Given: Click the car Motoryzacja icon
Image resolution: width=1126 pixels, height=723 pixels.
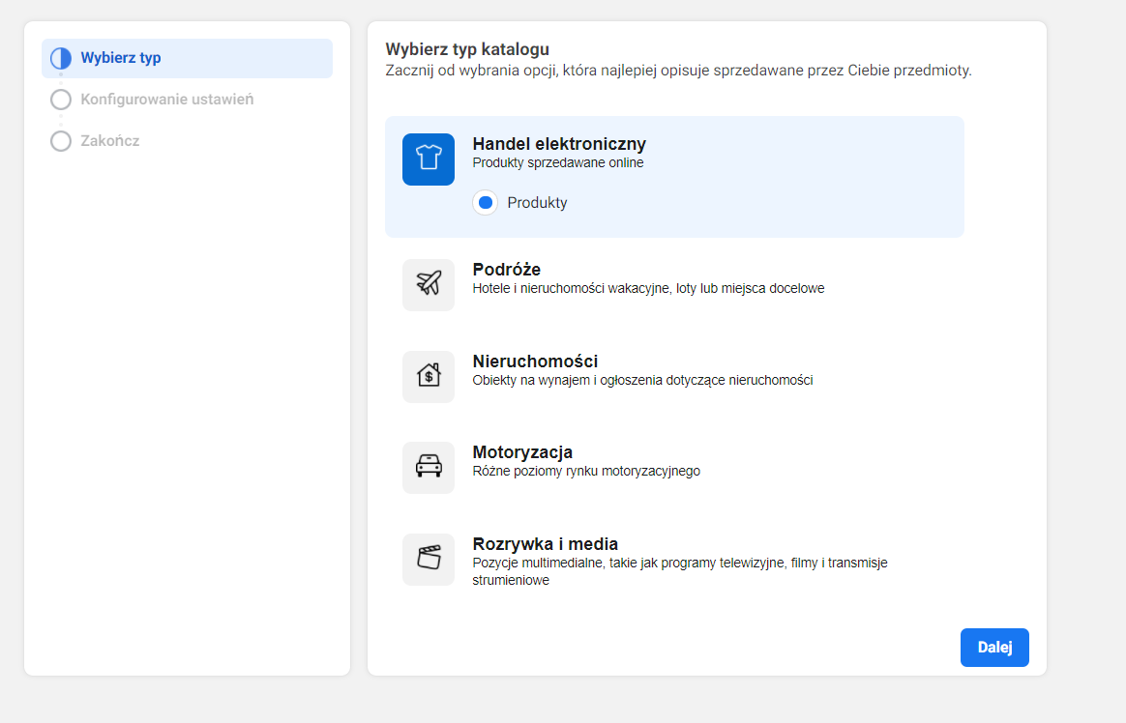Looking at the screenshot, I should [x=428, y=468].
